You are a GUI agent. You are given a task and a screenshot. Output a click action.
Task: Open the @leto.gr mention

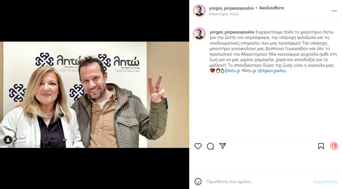(x=232, y=71)
